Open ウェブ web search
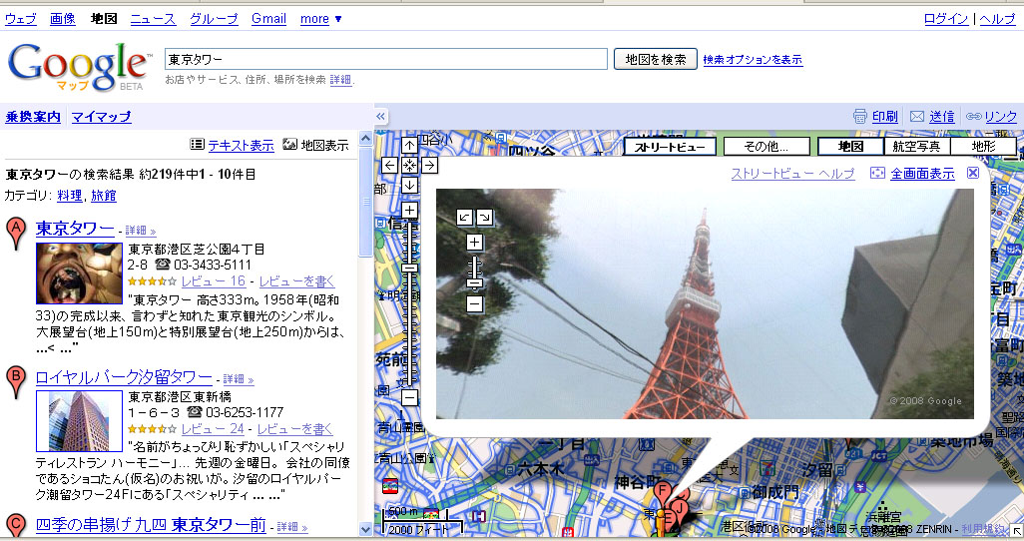The height and width of the screenshot is (541, 1024). pyautogui.click(x=21, y=19)
